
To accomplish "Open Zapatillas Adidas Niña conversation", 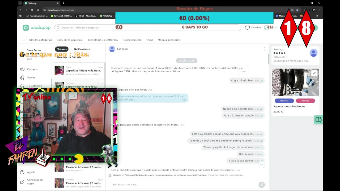I will click(x=79, y=71).
